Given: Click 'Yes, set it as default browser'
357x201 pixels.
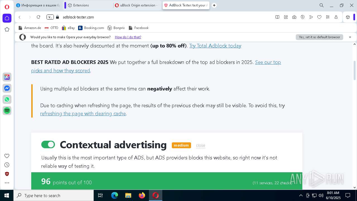Looking at the screenshot, I should [x=319, y=37].
